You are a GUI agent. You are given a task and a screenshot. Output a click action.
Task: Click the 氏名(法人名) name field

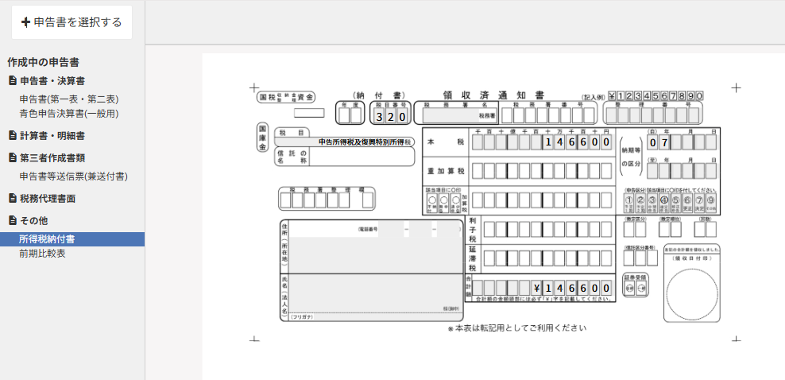376,294
